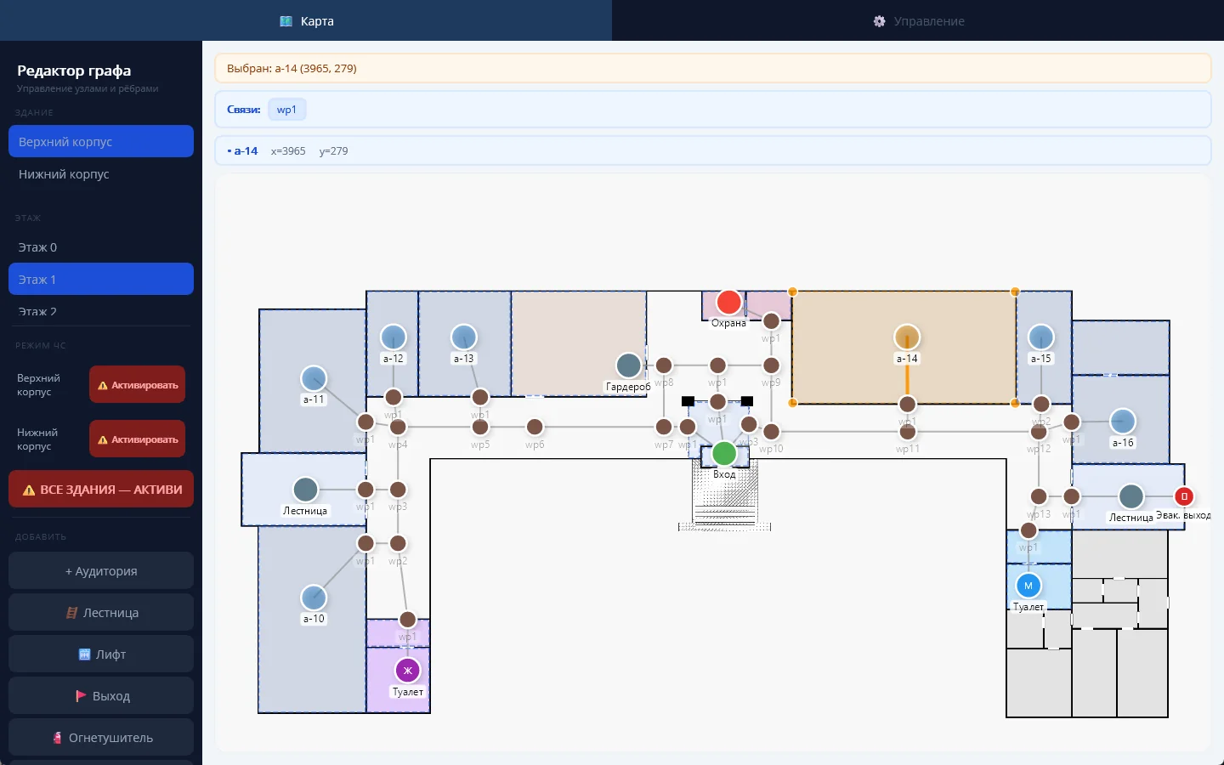Screen dimensions: 1224x765
Task: Select the a-11 room node
Action: point(314,378)
